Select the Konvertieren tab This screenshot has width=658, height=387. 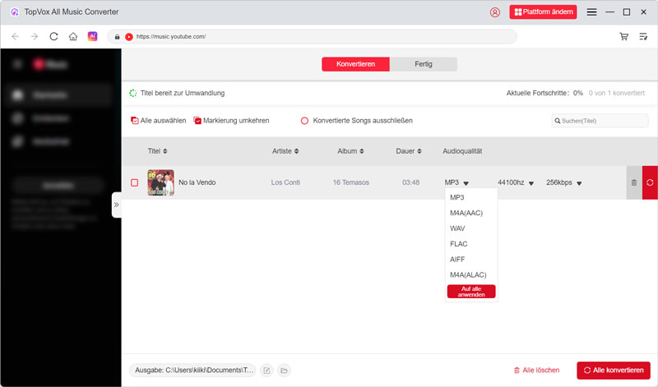[x=355, y=64]
